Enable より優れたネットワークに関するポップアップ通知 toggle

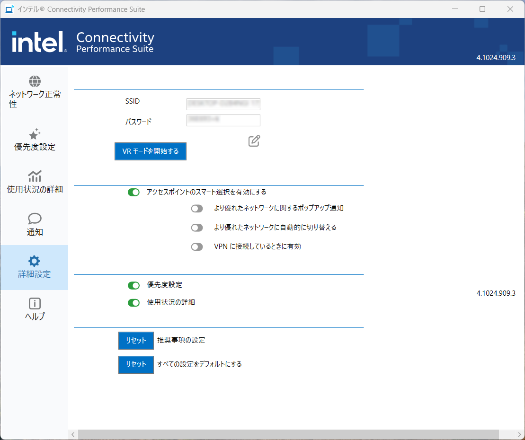(x=197, y=208)
